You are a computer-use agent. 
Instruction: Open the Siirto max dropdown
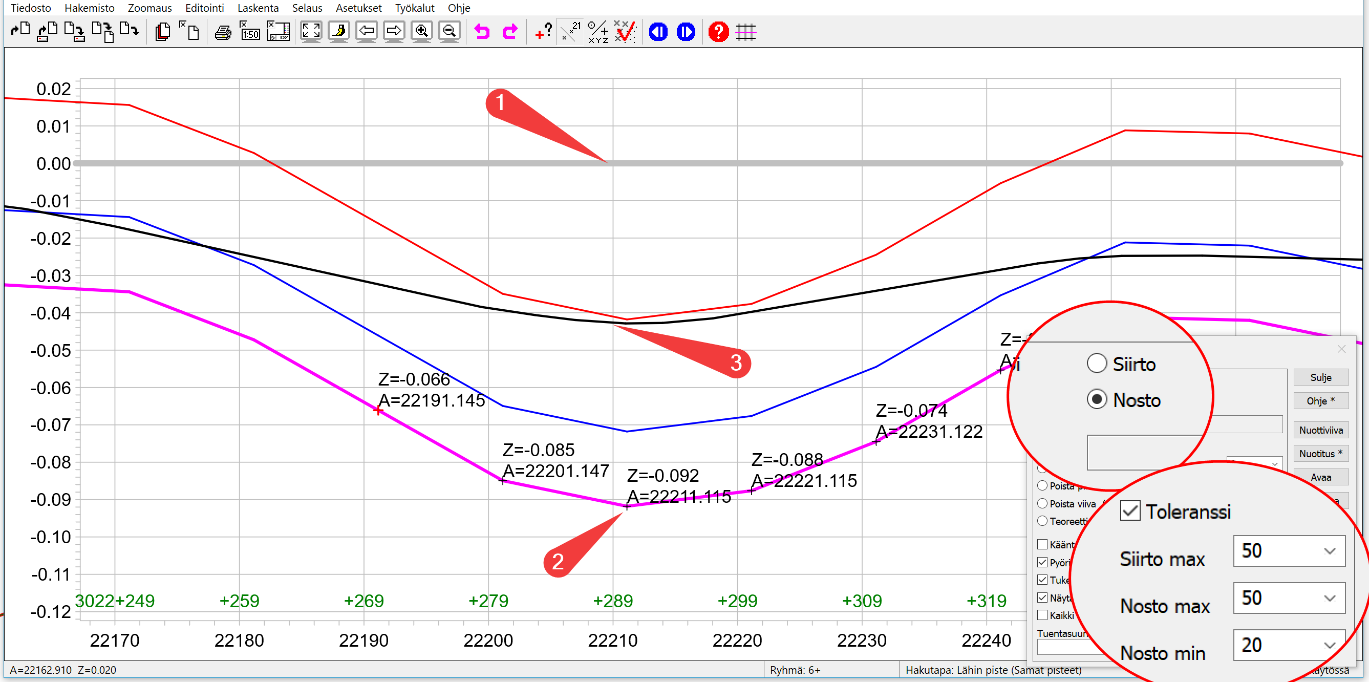point(1330,551)
